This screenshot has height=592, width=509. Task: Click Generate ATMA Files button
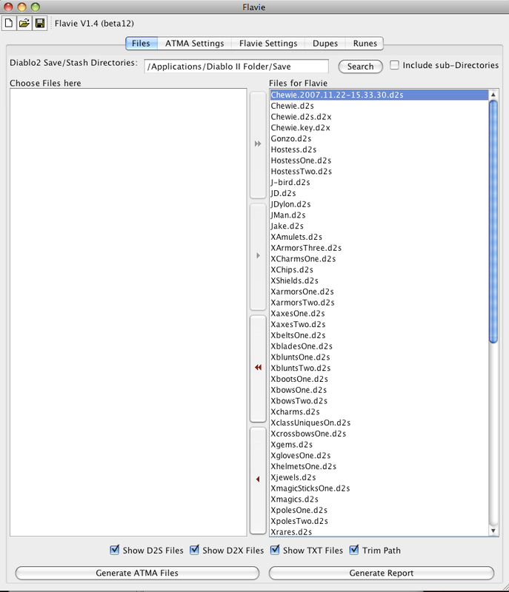(x=137, y=573)
